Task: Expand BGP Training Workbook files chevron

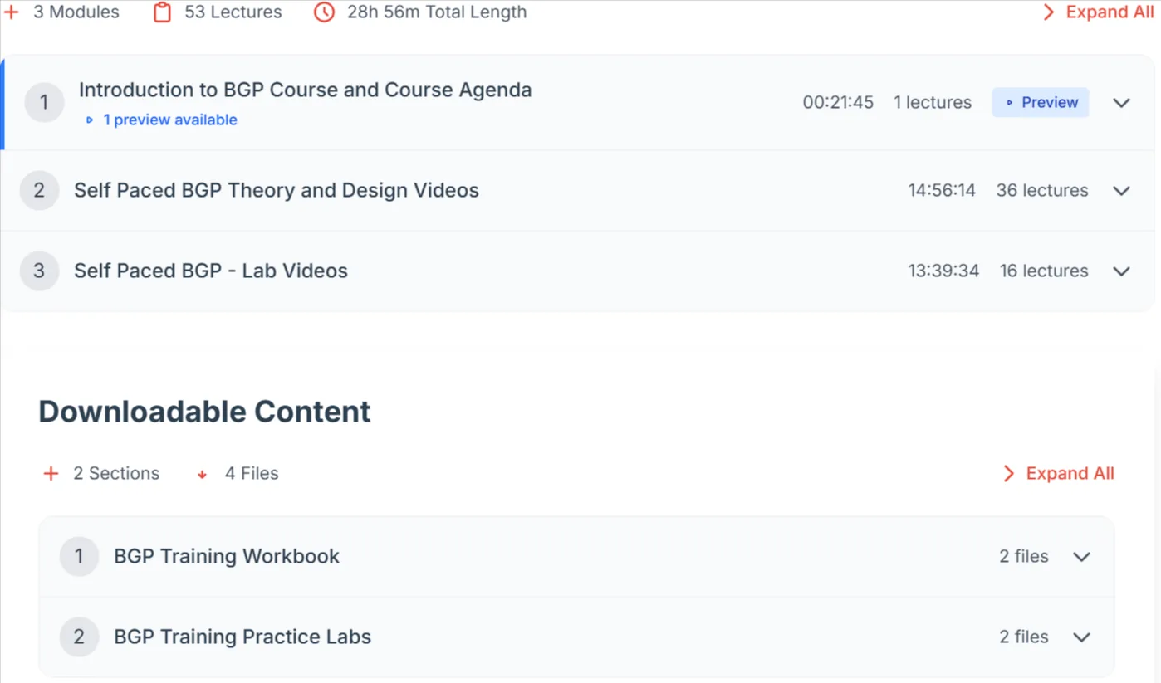Action: coord(1081,557)
